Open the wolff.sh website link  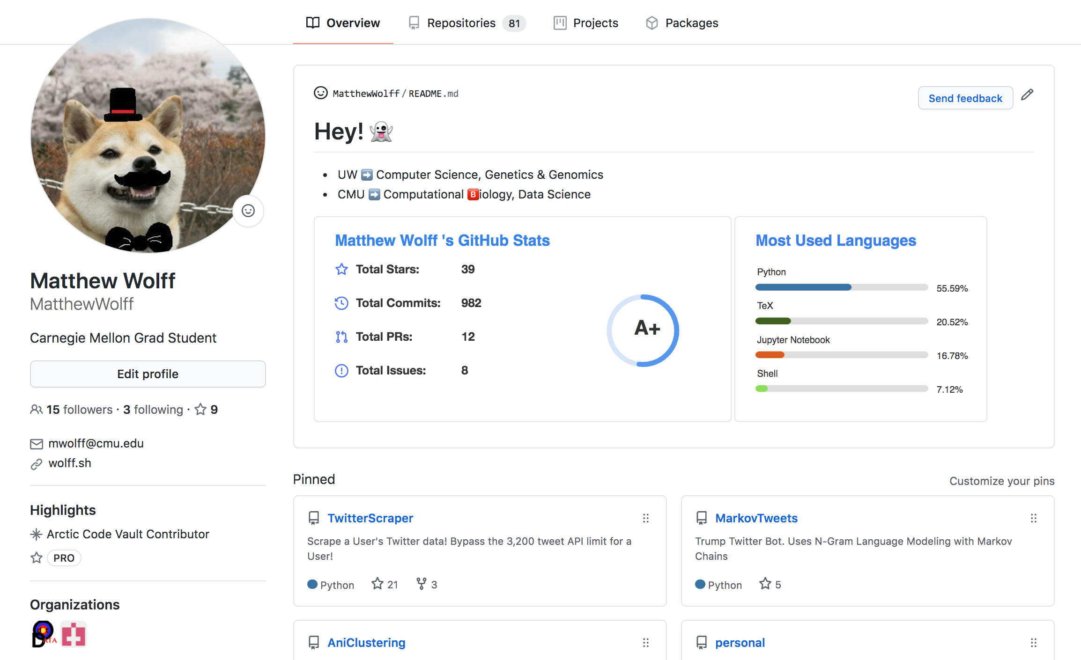coord(70,463)
